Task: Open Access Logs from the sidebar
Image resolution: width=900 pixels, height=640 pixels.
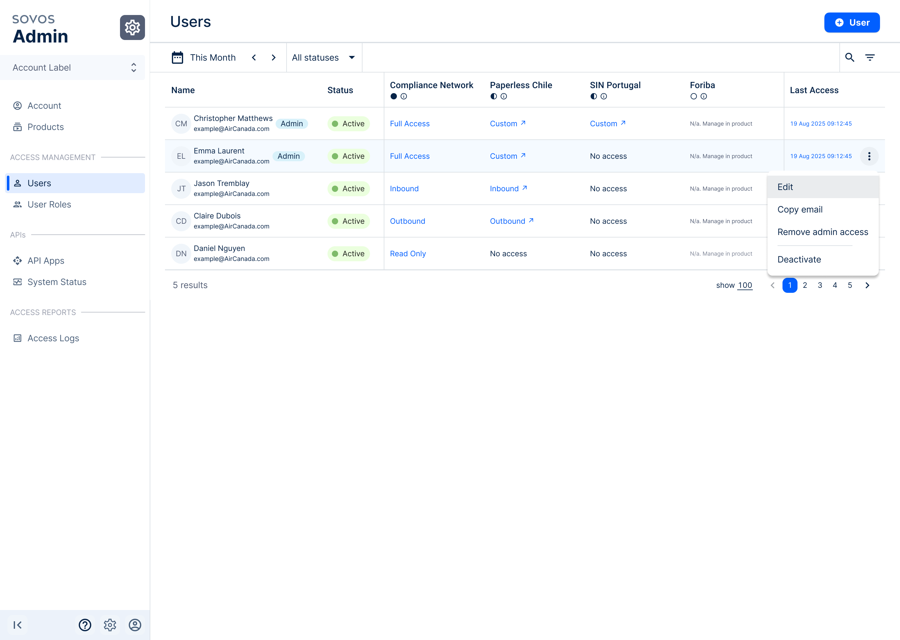Action: point(53,338)
